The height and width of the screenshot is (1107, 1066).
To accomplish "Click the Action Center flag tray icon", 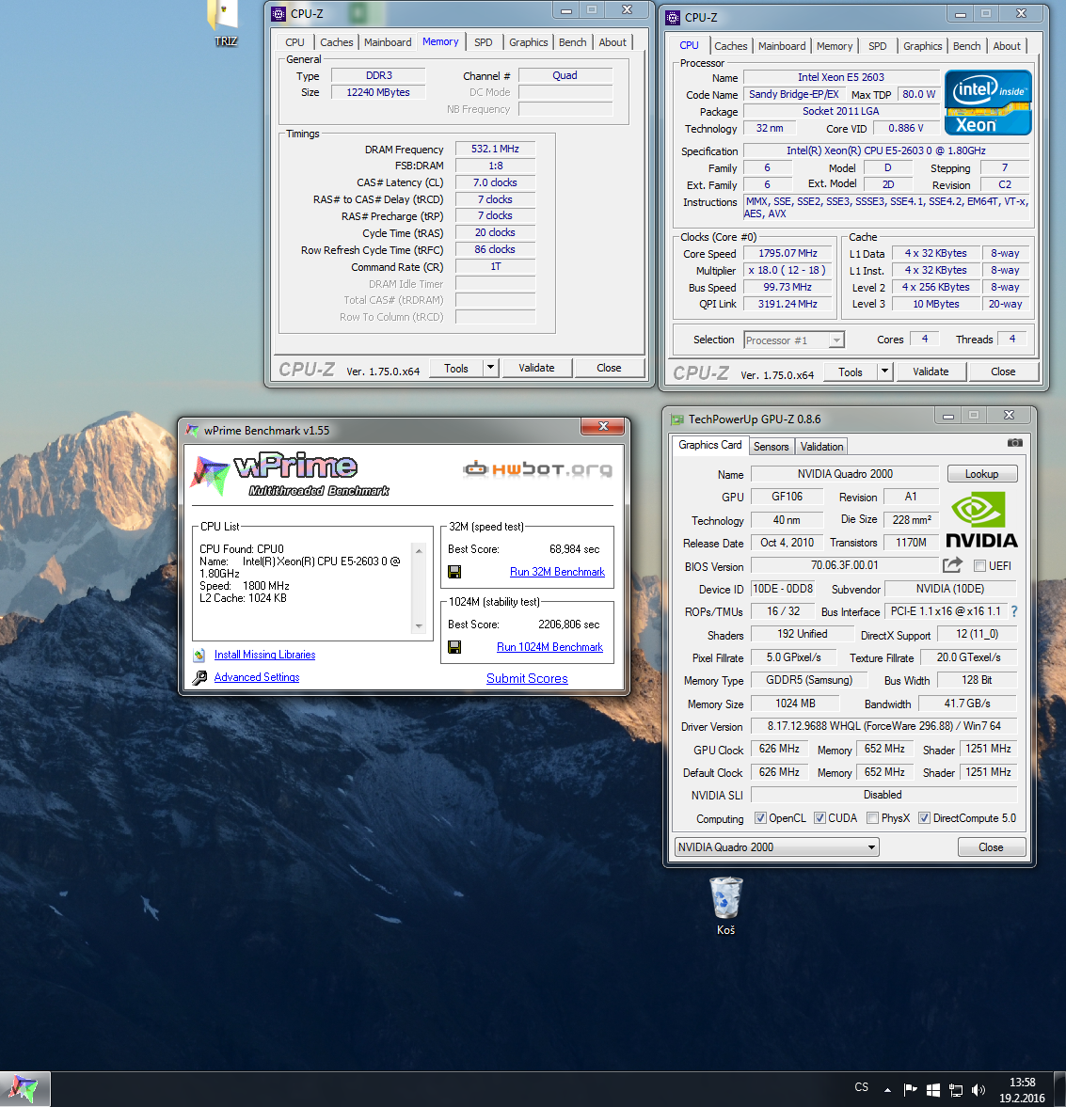I will (911, 1089).
